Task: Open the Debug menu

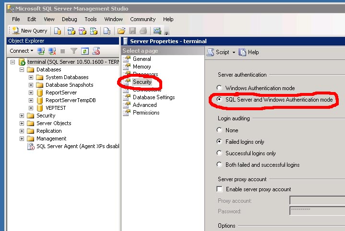Action: pyautogui.click(x=70, y=19)
